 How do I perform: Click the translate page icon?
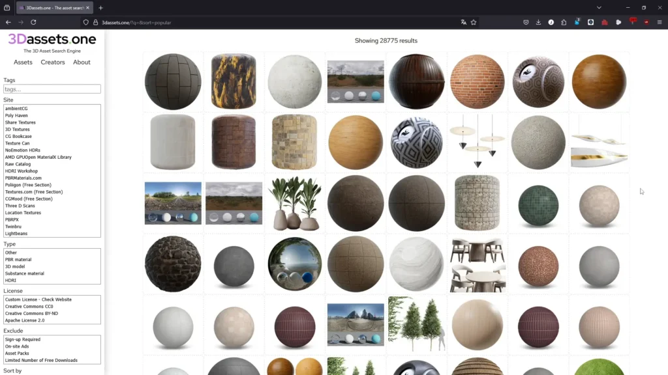(x=464, y=21)
